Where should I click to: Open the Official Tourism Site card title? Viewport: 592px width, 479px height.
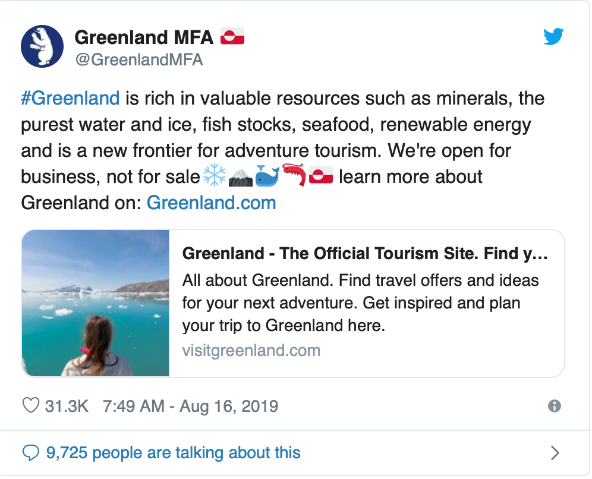coord(365,254)
